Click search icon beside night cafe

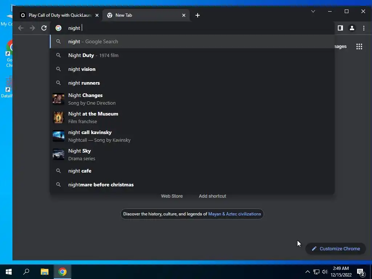pos(58,171)
